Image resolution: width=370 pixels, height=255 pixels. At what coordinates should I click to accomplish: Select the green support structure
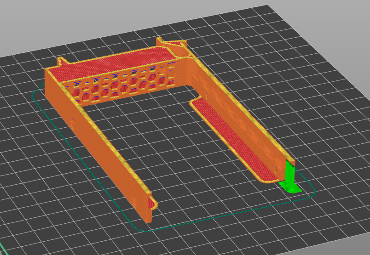(x=290, y=177)
